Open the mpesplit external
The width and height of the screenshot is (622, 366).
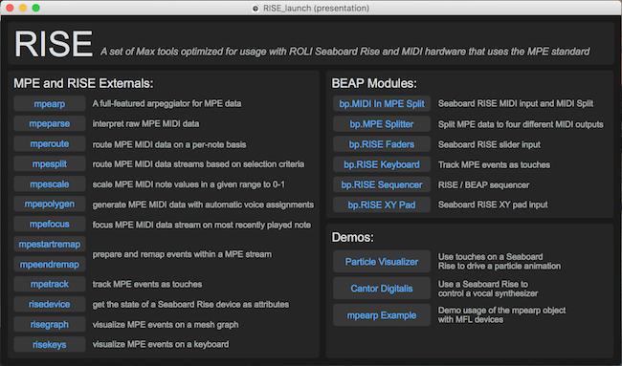(50, 164)
